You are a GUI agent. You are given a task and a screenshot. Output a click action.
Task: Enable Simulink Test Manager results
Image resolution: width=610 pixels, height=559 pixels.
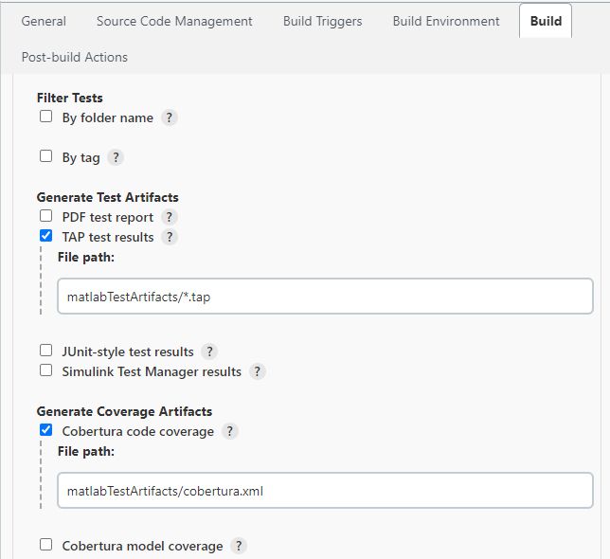tap(45, 370)
